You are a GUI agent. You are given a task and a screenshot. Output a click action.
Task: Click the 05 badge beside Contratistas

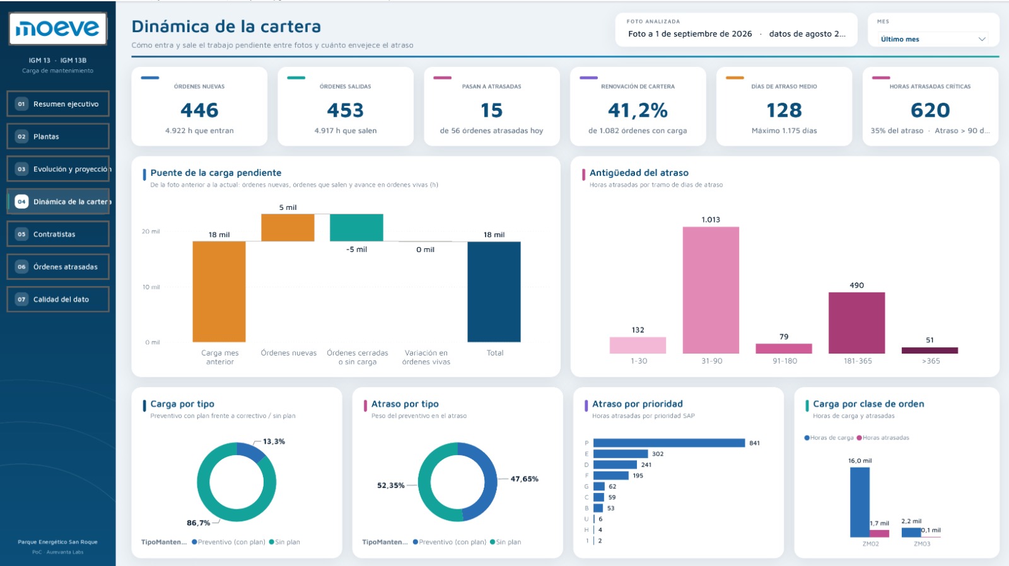coord(21,234)
